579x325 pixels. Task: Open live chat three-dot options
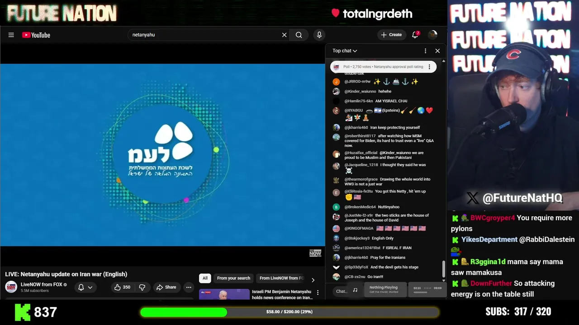[x=425, y=51]
